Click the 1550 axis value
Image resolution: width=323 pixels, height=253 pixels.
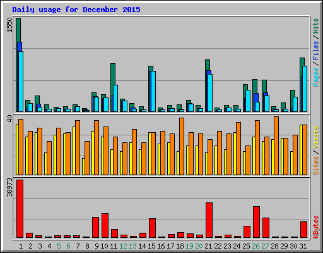tap(9, 25)
